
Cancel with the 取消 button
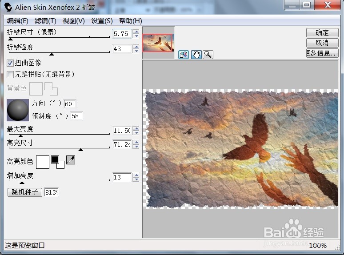tap(322, 43)
